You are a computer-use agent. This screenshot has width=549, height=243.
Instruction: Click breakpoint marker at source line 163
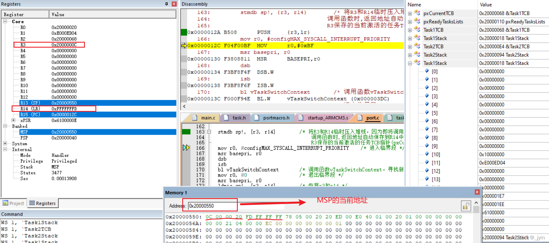[x=186, y=132]
